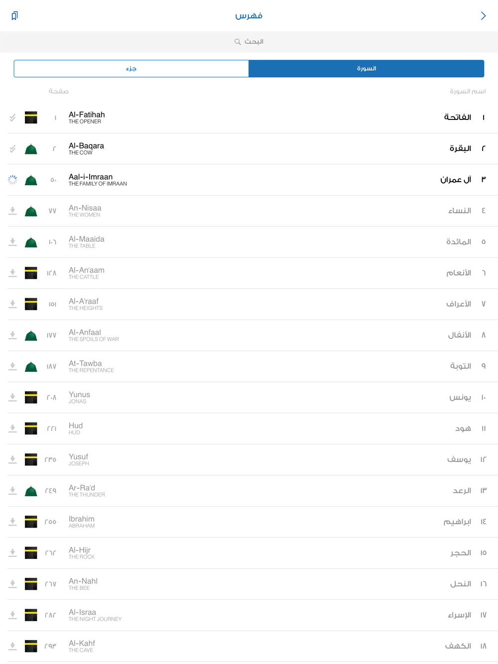This screenshot has height=664, width=498.
Task: Download the Al-Kahf surah
Action: point(13,647)
